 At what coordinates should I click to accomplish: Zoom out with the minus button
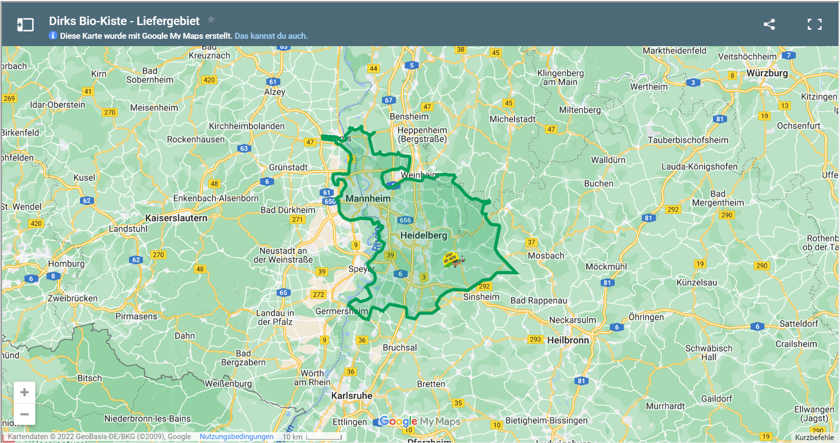(25, 415)
